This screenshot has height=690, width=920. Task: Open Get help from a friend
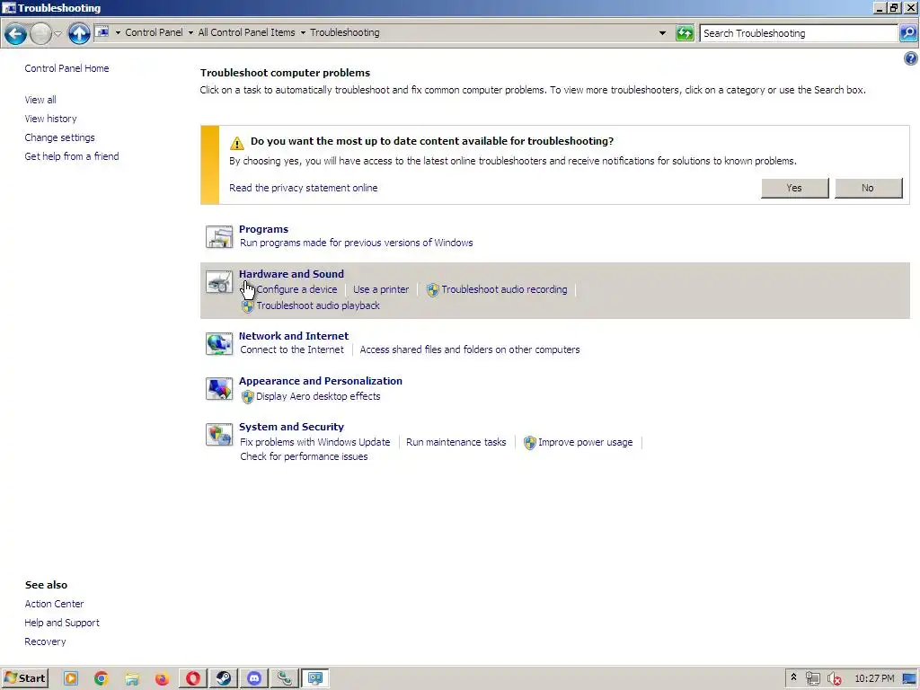72,156
